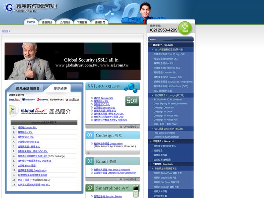Click the (02) 2950-4299 service number text

pos(164,30)
